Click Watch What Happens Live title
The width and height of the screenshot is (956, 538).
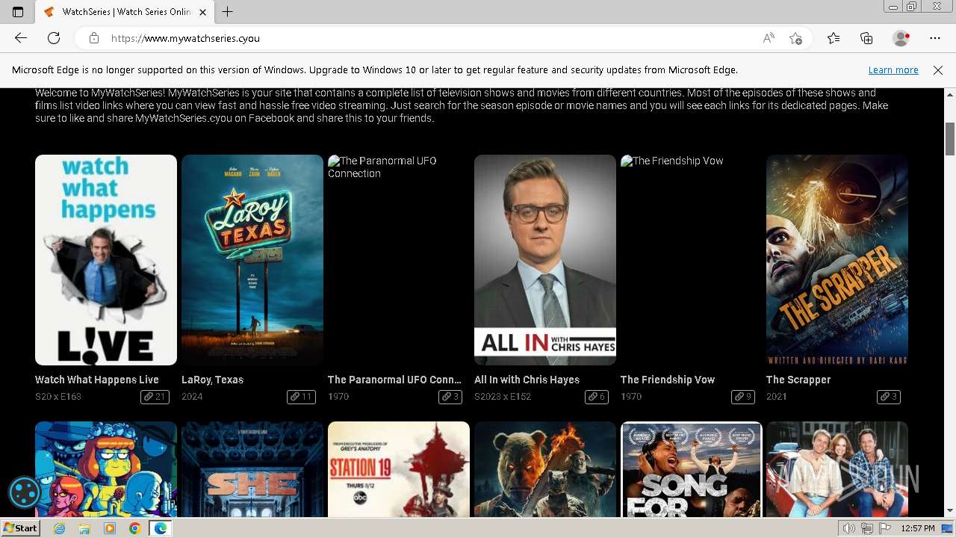point(97,380)
